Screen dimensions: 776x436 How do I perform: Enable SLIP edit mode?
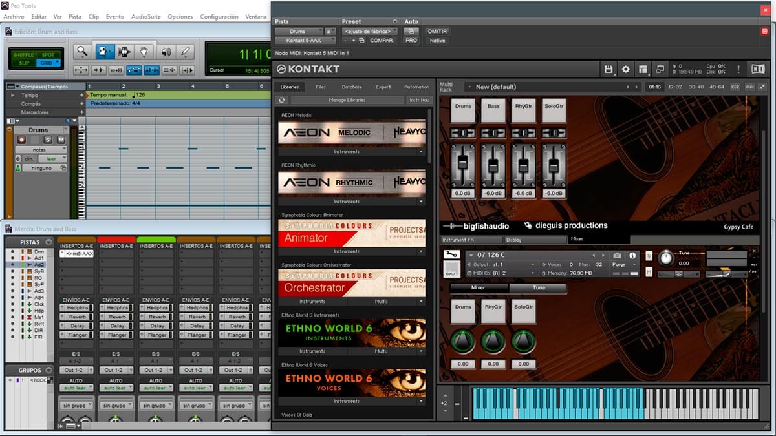point(24,63)
